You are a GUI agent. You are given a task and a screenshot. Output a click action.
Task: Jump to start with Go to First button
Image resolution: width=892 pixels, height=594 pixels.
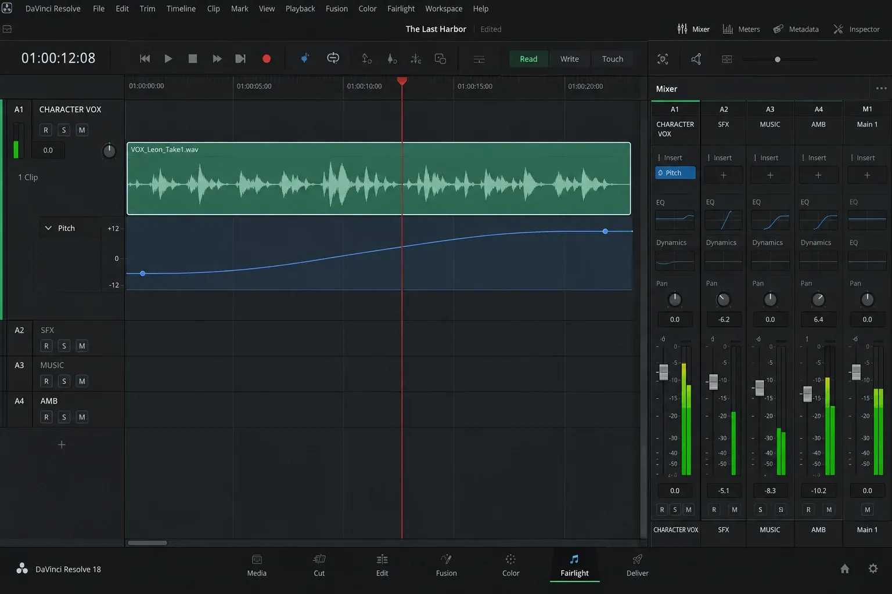pos(145,59)
